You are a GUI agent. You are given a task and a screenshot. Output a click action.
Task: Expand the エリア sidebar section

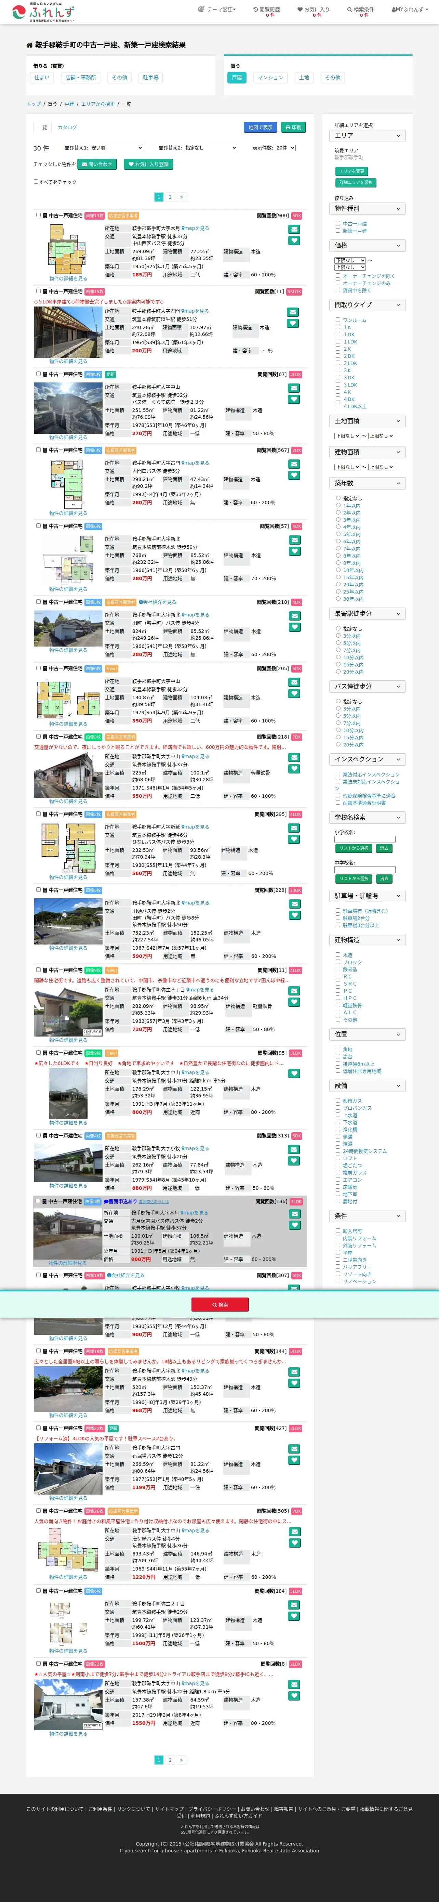[x=368, y=136]
